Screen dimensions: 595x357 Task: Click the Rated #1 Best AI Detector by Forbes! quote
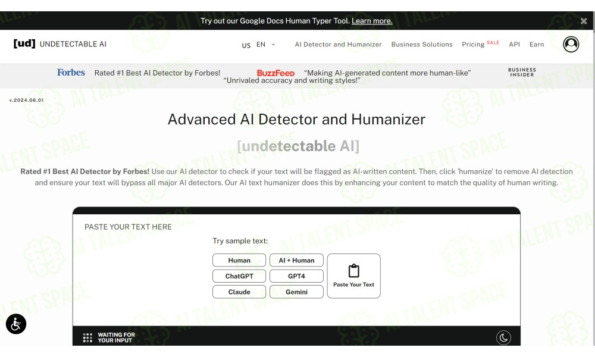(x=157, y=73)
